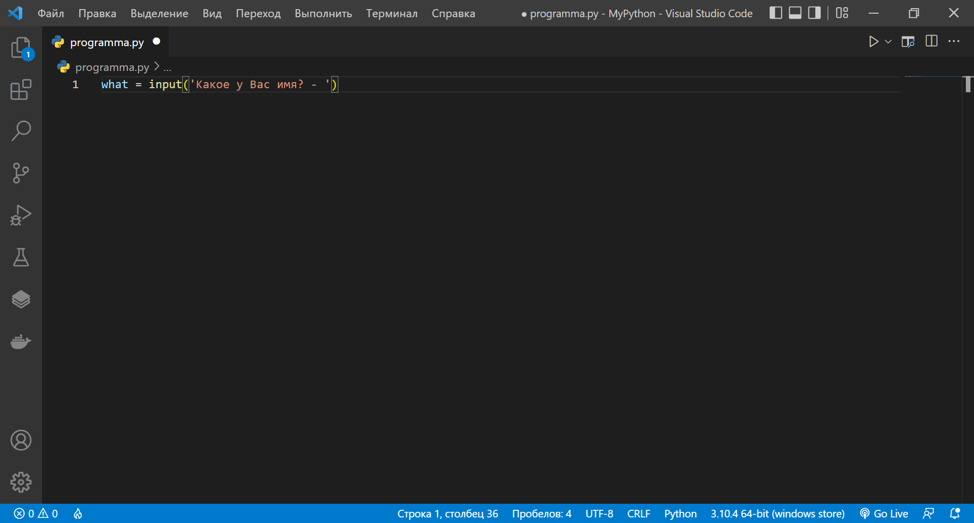974x523 pixels.
Task: Open the editor's more actions ellipsis
Action: click(x=954, y=42)
